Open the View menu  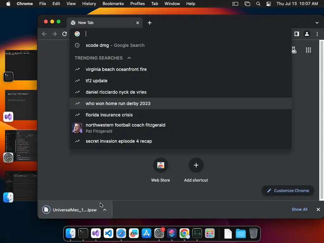click(x=71, y=3)
